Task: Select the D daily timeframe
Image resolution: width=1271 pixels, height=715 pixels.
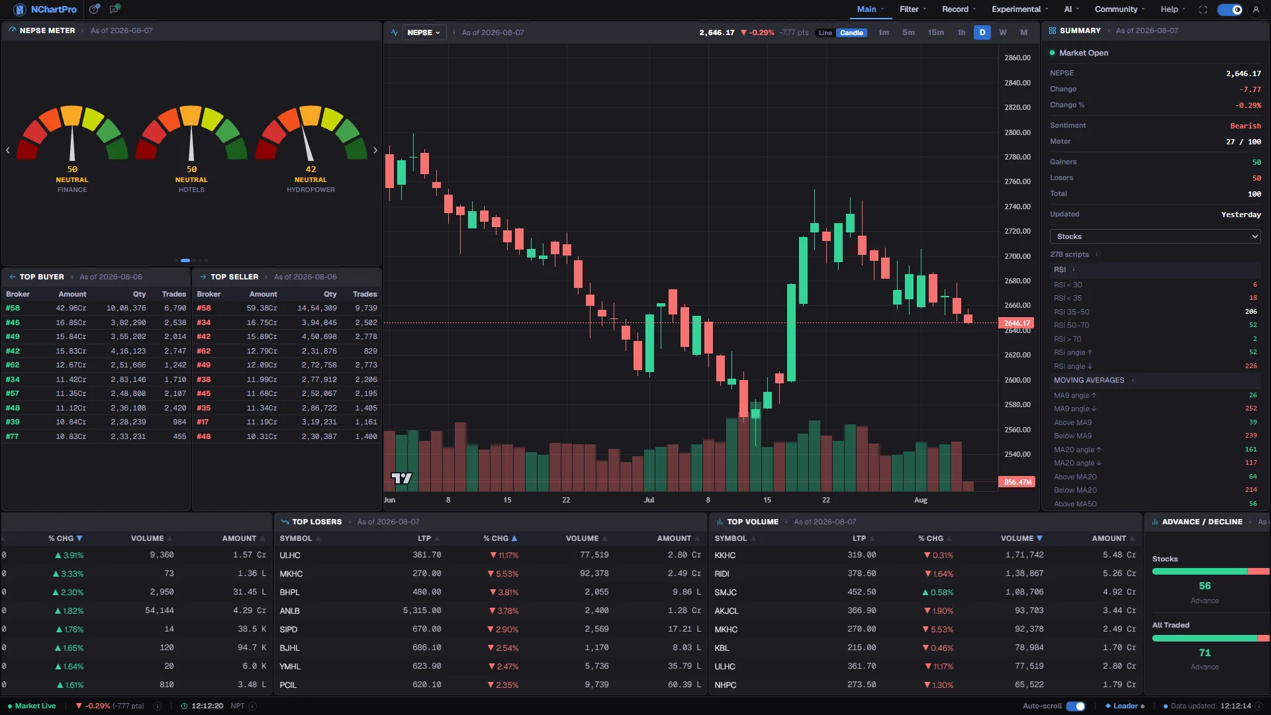Action: (x=982, y=32)
